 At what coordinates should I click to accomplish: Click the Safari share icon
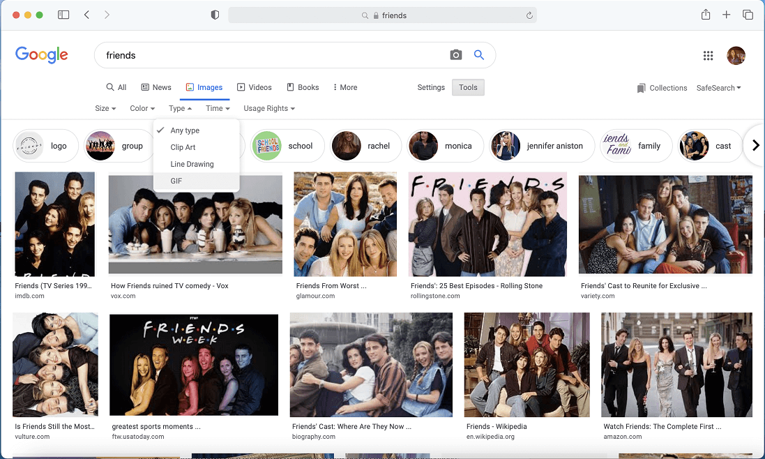coord(706,15)
